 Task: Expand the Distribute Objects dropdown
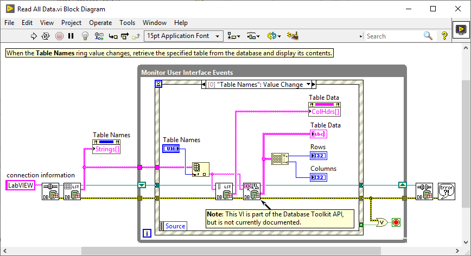(253, 36)
